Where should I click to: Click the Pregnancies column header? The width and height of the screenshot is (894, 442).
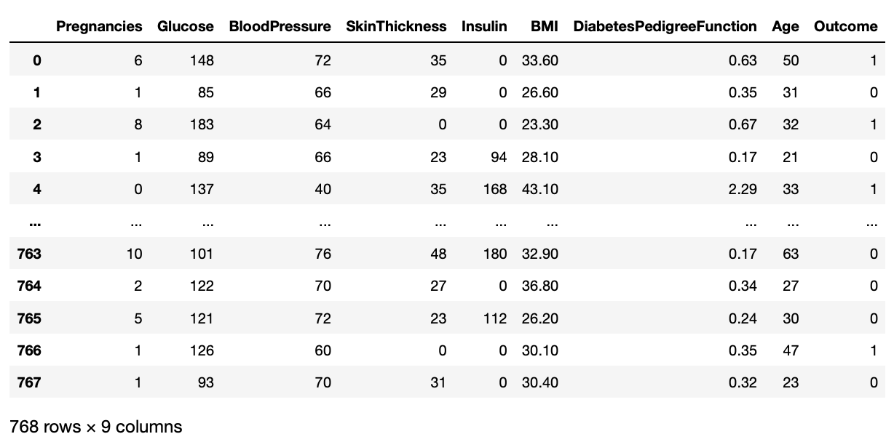99,27
